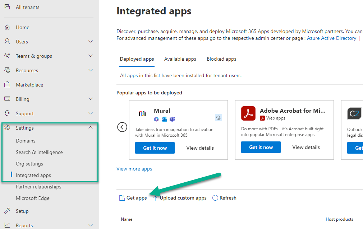This screenshot has width=363, height=229.
Task: Click the shield badge on Mural card
Action: 218,118
